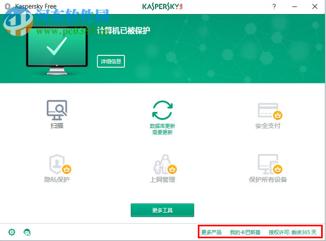This screenshot has width=326, height=241.
Task: Open the 我的卡巴斯基 link
Action: (245, 232)
